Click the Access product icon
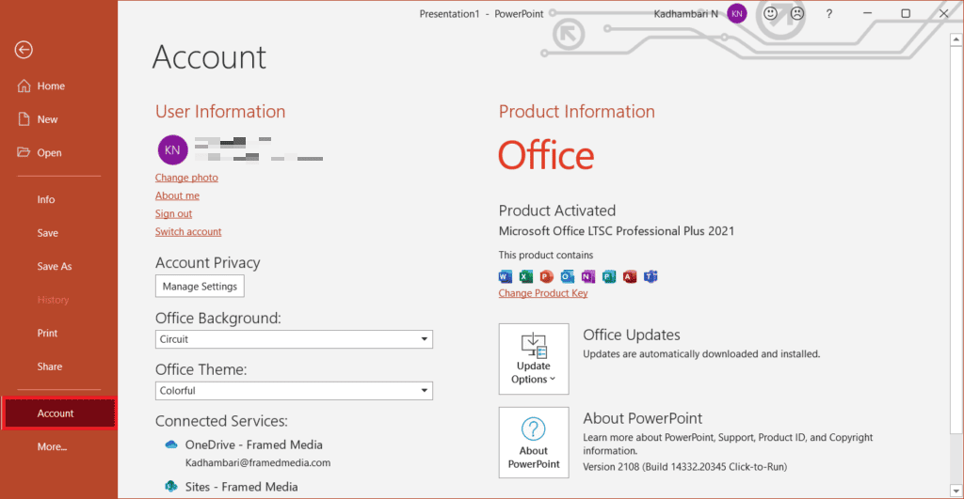This screenshot has width=964, height=499. tap(630, 276)
